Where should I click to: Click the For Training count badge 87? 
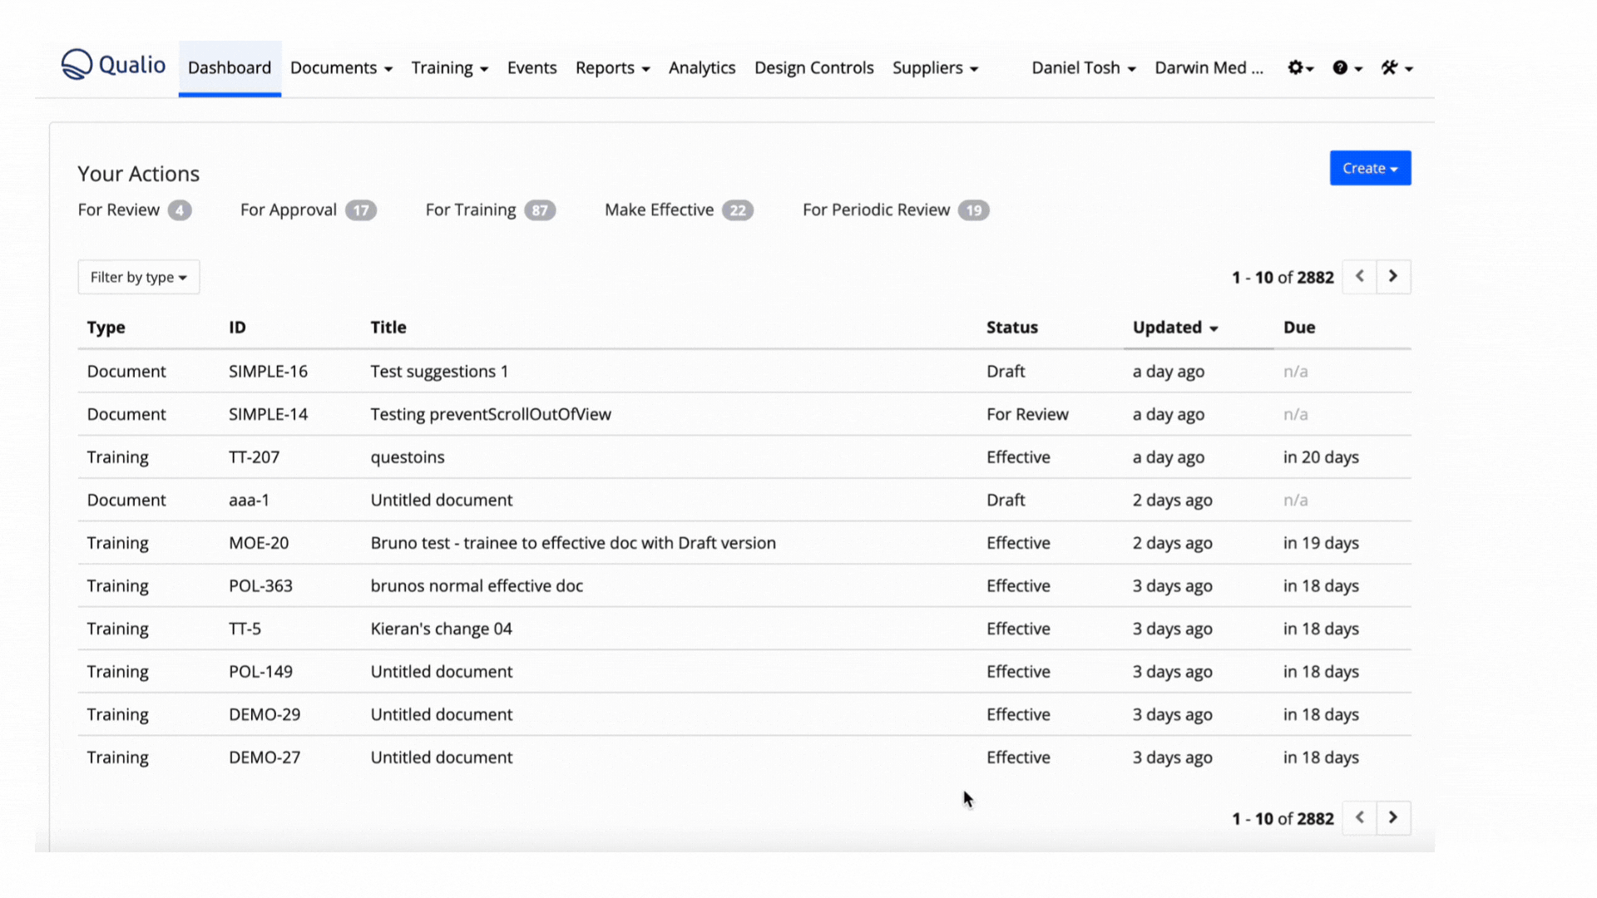click(x=540, y=210)
